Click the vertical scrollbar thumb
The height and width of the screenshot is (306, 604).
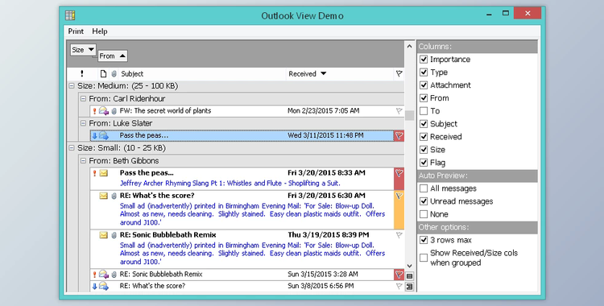click(x=409, y=115)
